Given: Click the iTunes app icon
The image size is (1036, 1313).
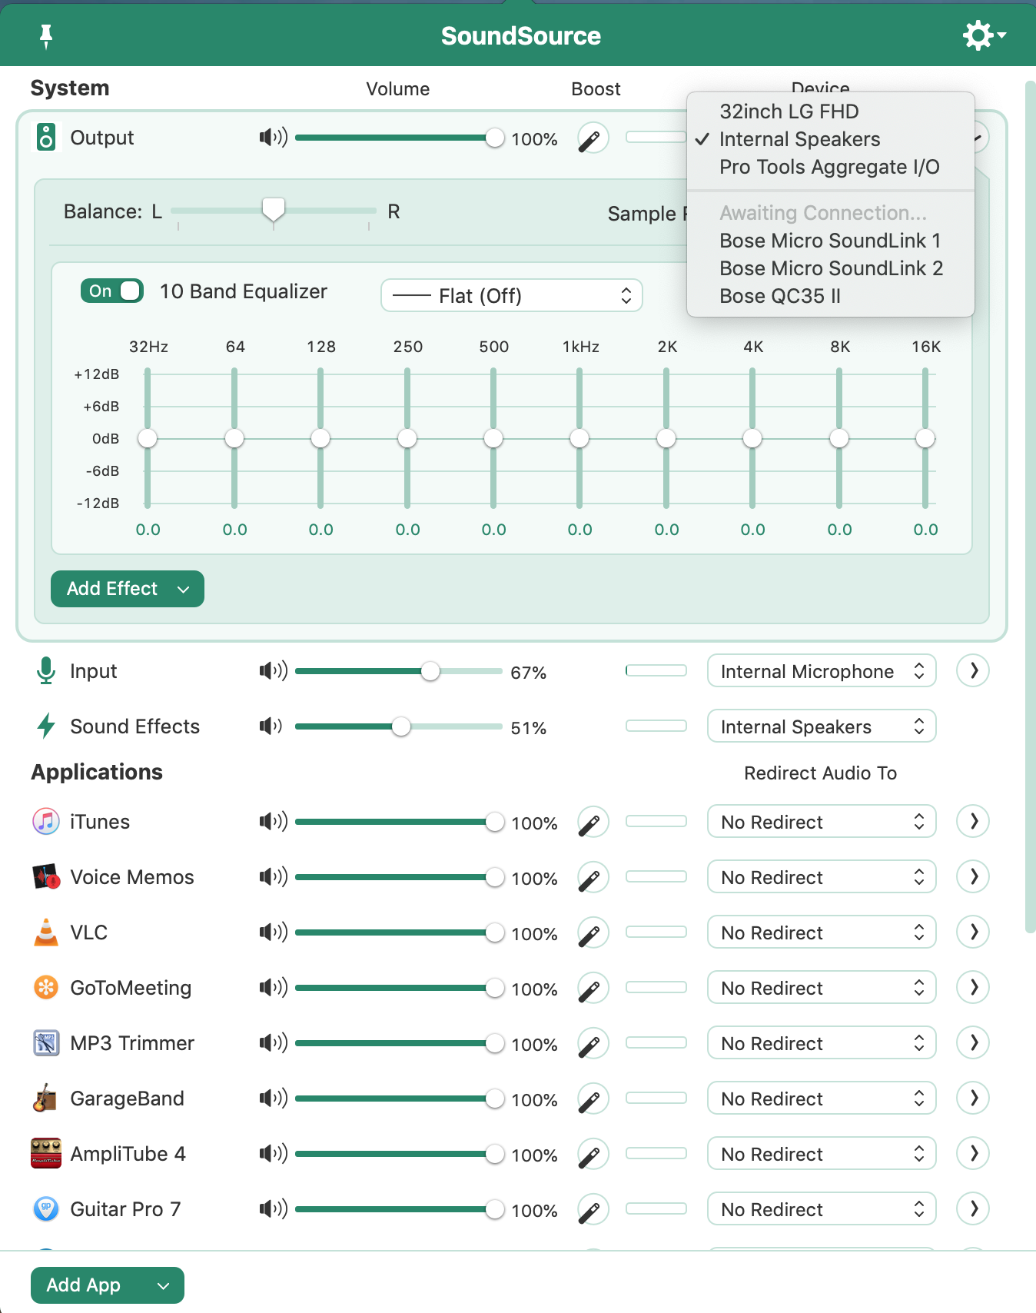Looking at the screenshot, I should (x=46, y=822).
